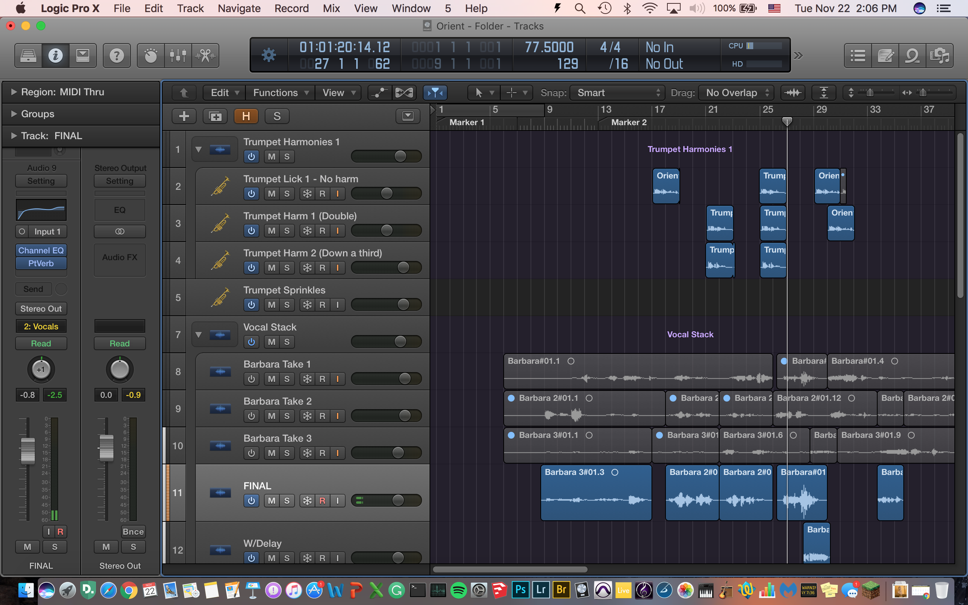Open the Editors scissors icon
Viewport: 968px width, 605px height.
coord(205,56)
